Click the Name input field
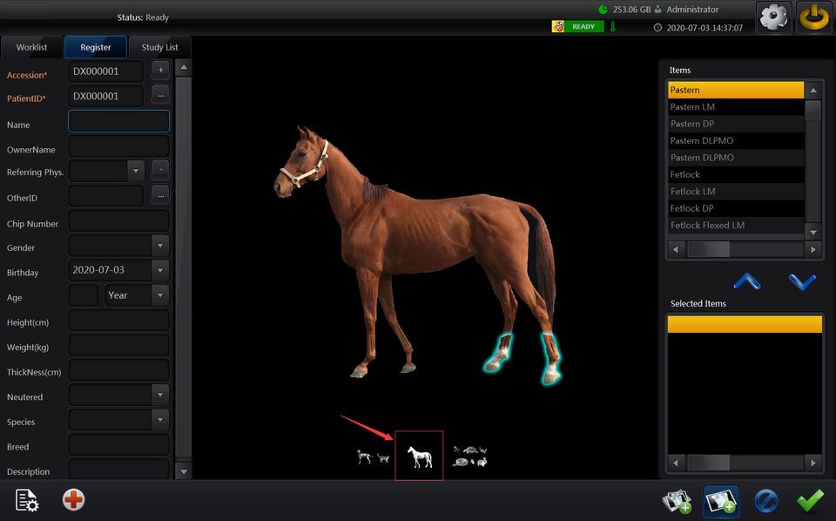The height and width of the screenshot is (521, 836). click(x=118, y=121)
